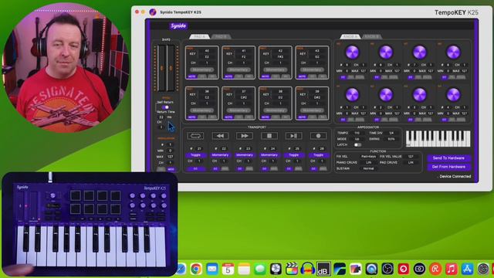Select NOTE mode on the key 36 pad
This screenshot has height=278, width=494.
[x=191, y=117]
